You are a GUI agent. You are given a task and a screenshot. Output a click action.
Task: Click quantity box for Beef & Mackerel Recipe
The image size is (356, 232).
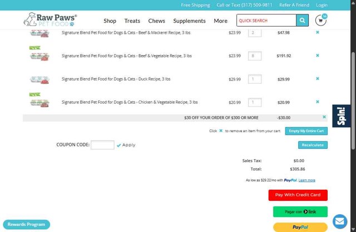[255, 33]
